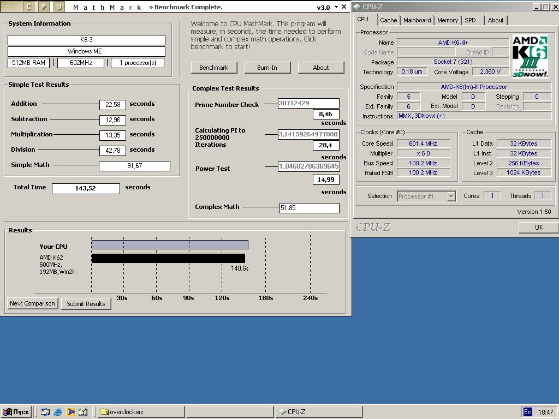559x419 pixels.
Task: Click the 1 processor(s) field
Action: 138,63
